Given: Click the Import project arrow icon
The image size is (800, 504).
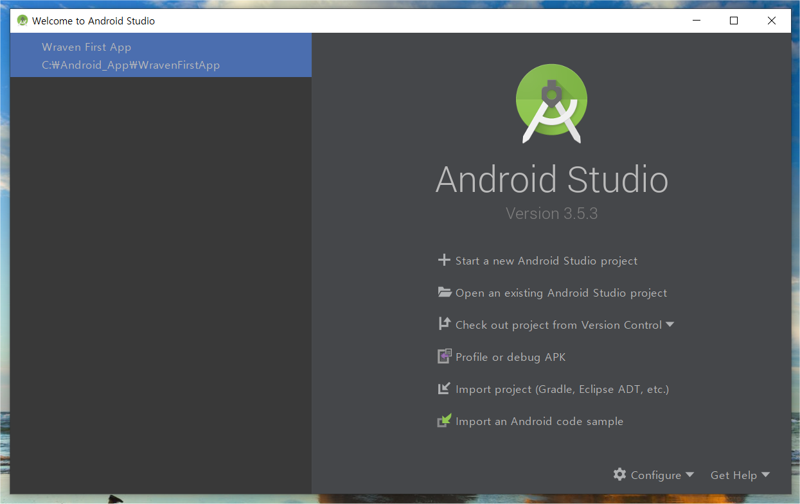Looking at the screenshot, I should point(444,388).
